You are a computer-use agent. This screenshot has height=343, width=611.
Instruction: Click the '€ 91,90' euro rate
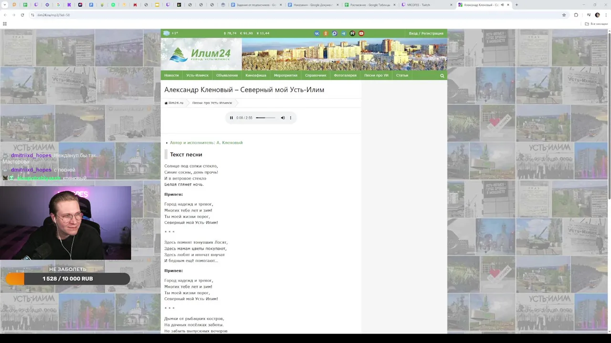pos(246,33)
